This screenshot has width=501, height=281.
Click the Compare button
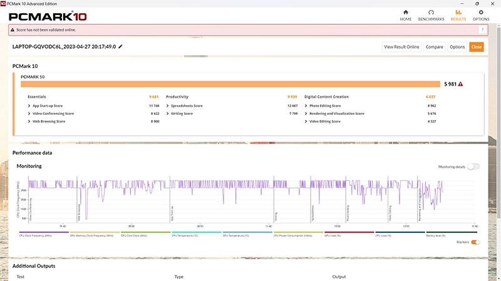(434, 47)
